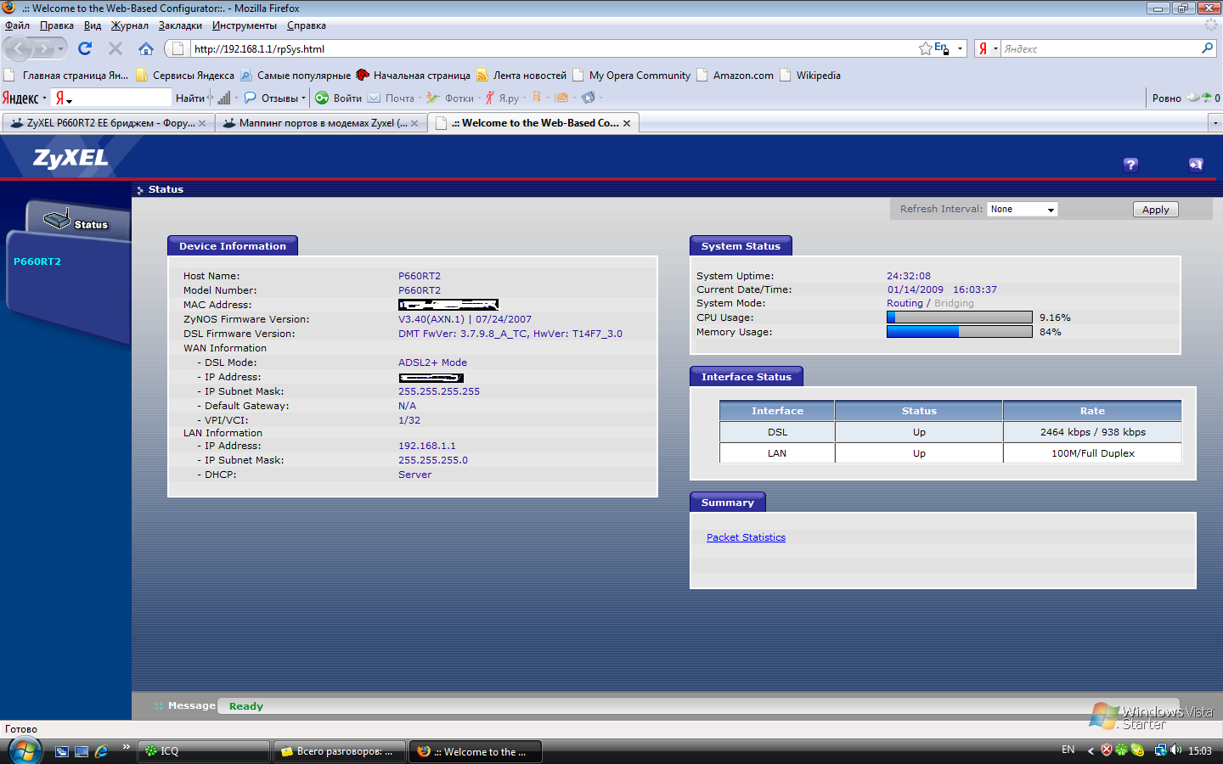This screenshot has height=764, width=1223.
Task: Close the Welcome to the Web-Based tab
Action: click(x=627, y=123)
